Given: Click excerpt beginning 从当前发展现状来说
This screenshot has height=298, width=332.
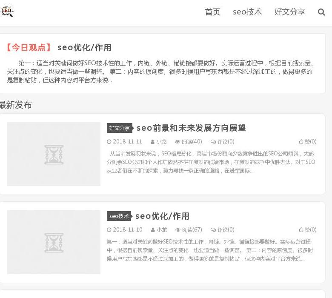Looking at the screenshot, I should coord(211,162).
